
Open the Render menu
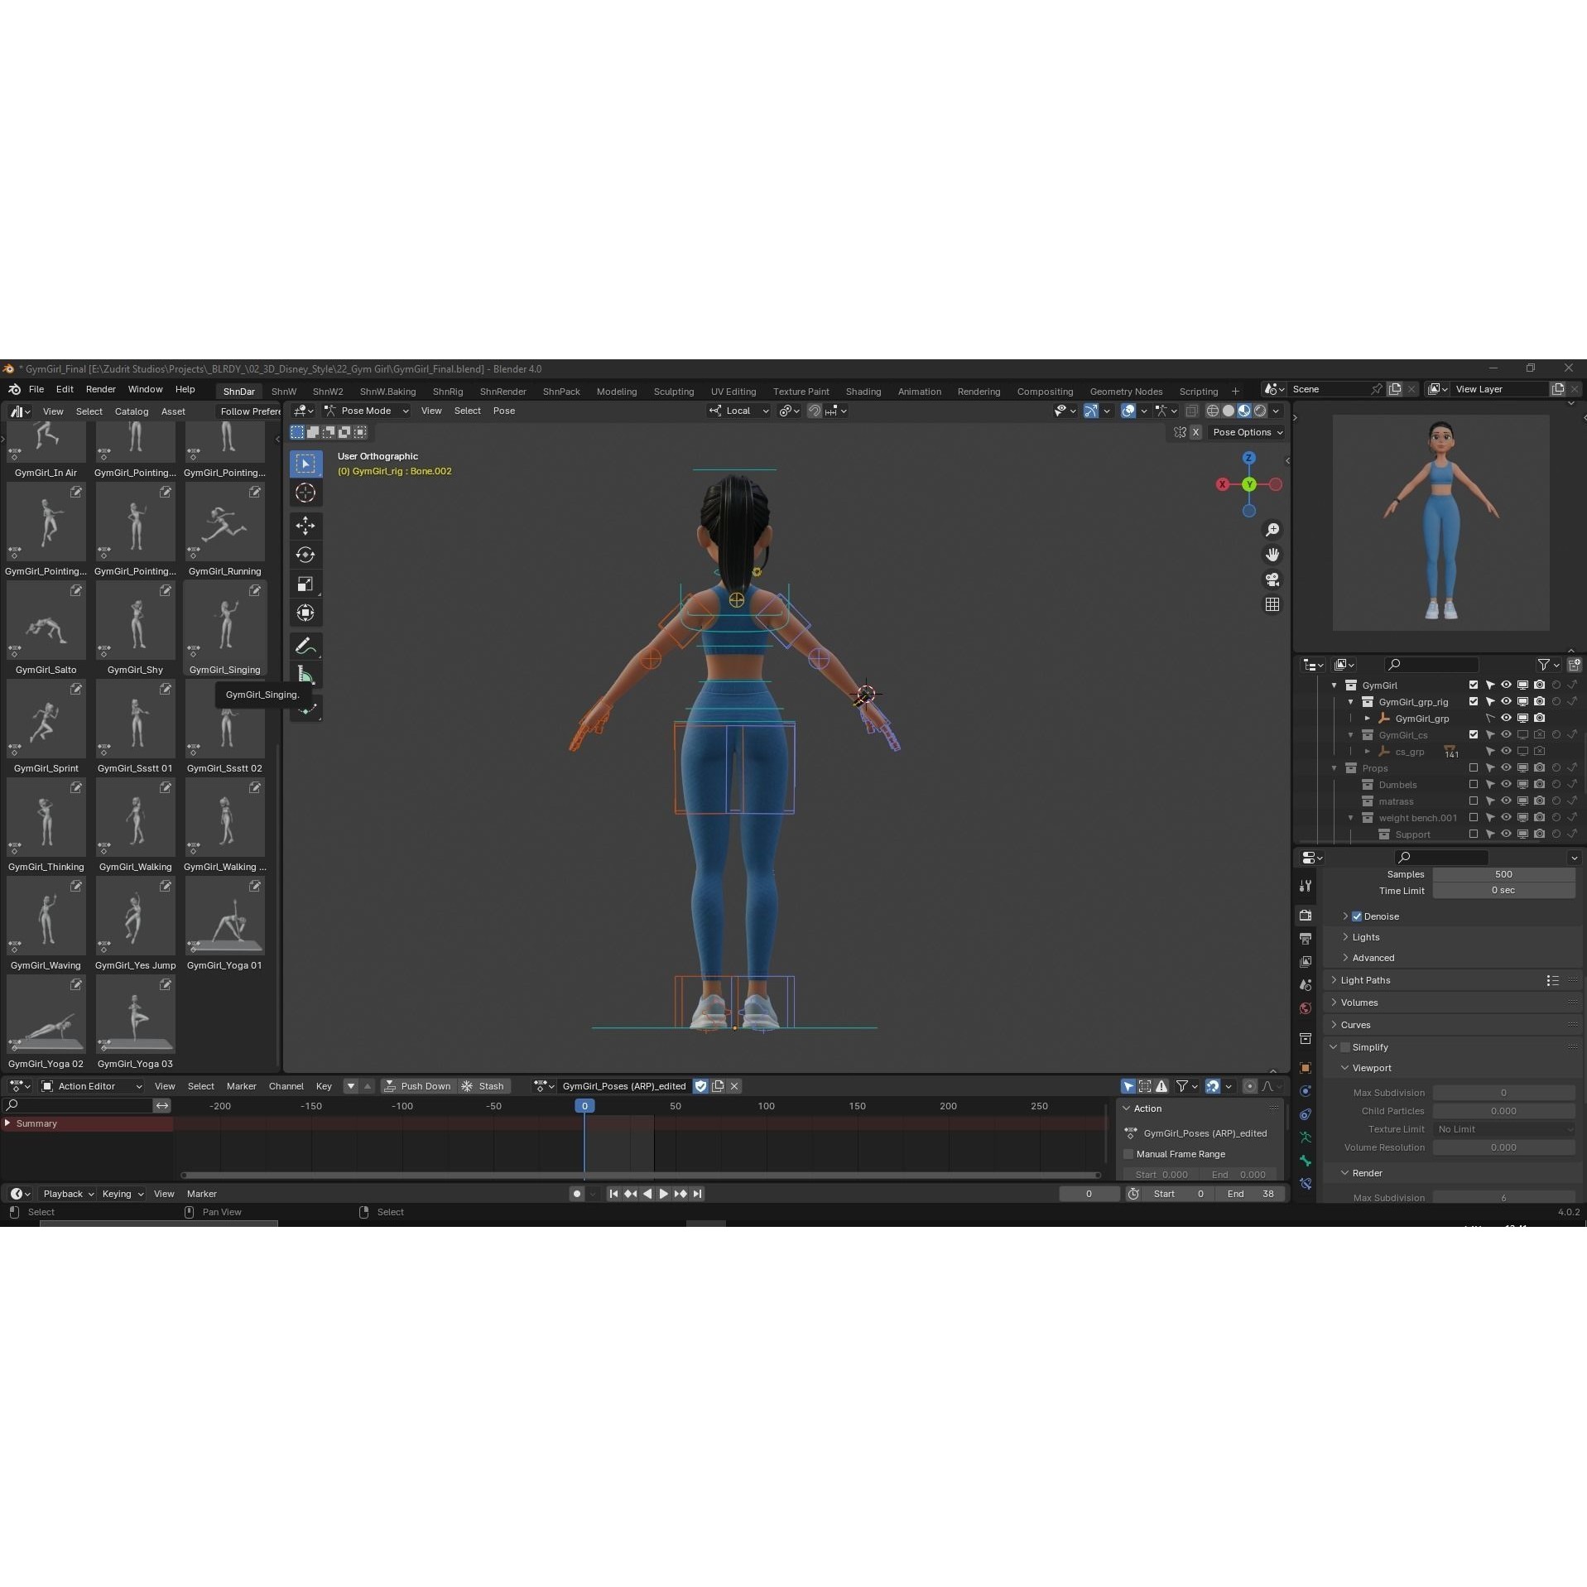[x=101, y=389]
